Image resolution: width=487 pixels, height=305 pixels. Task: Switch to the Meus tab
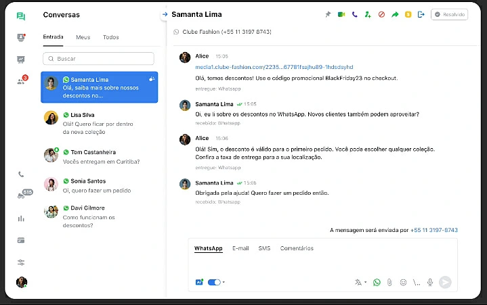pyautogui.click(x=83, y=37)
